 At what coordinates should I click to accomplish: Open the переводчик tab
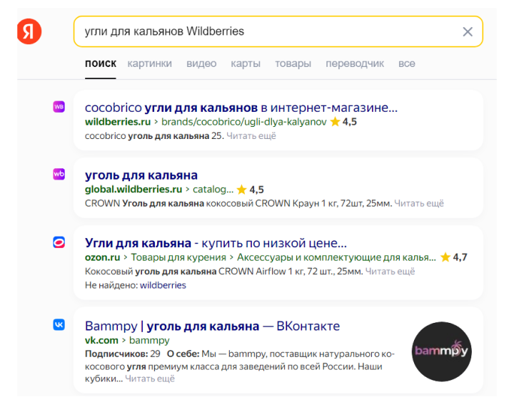tap(355, 63)
